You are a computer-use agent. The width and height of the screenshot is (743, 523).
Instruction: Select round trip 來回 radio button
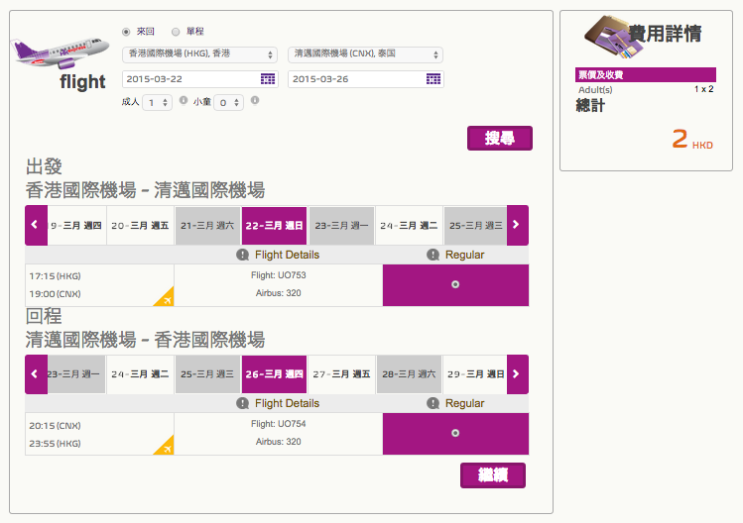tap(126, 32)
